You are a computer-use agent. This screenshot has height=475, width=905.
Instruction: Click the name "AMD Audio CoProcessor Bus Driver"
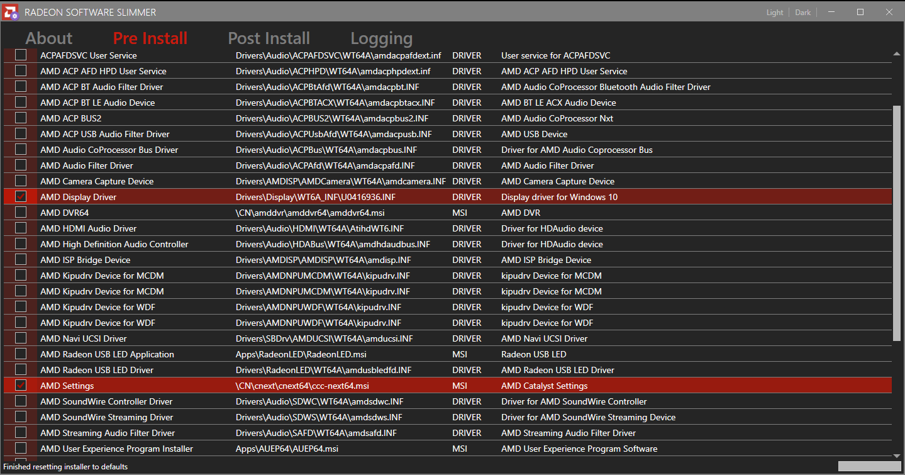tap(109, 150)
